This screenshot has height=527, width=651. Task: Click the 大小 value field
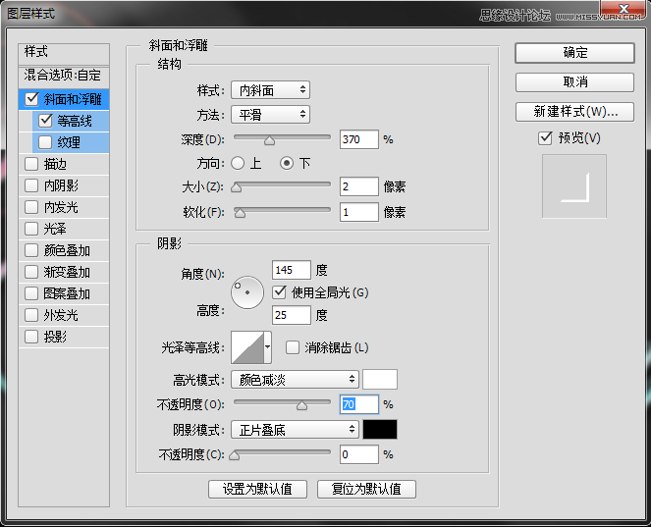(x=359, y=186)
